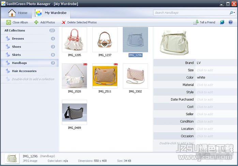The width and height of the screenshot is (238, 166).
Task: Select the Shoes collection
Action: (x=30, y=47)
